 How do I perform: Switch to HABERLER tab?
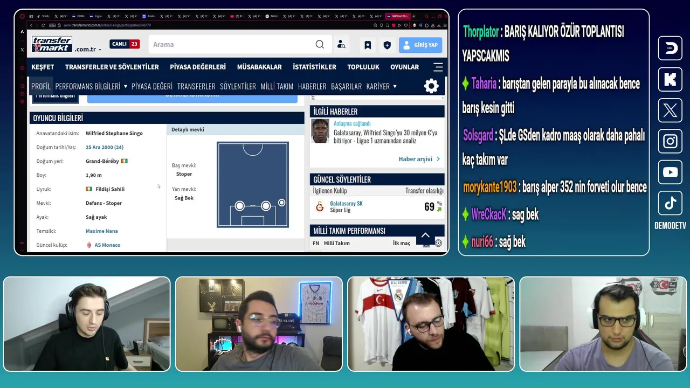click(x=312, y=86)
